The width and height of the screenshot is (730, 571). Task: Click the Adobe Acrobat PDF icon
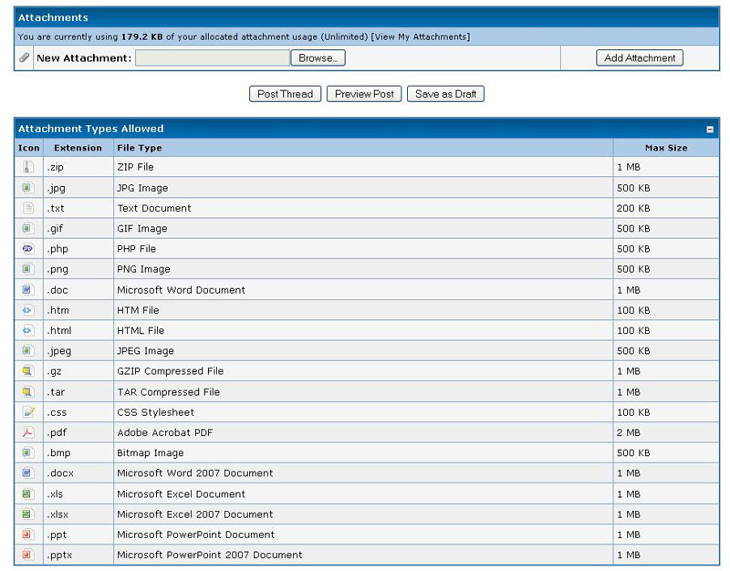coord(28,432)
